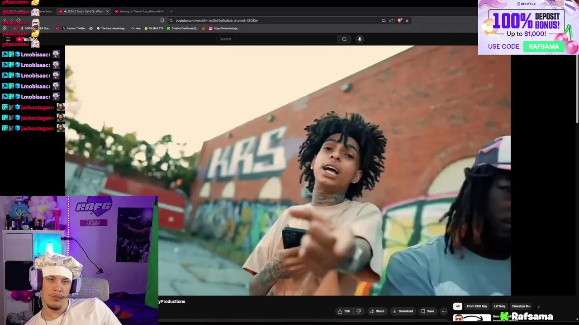The width and height of the screenshot is (579, 325).
Task: Click the YouTube logo
Action: (27, 39)
